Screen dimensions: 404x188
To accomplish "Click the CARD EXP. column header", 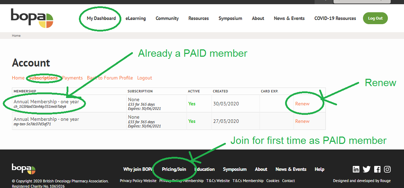I will (x=269, y=91).
